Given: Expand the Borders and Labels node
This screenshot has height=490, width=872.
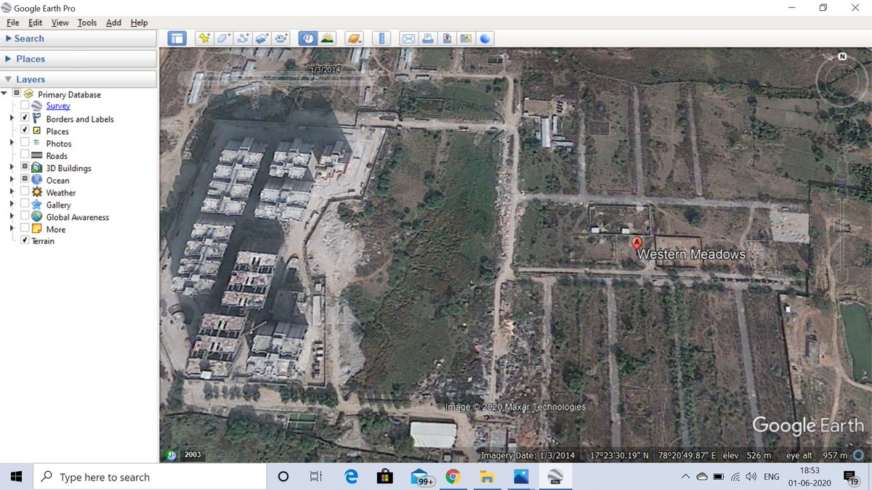Looking at the screenshot, I should (11, 118).
